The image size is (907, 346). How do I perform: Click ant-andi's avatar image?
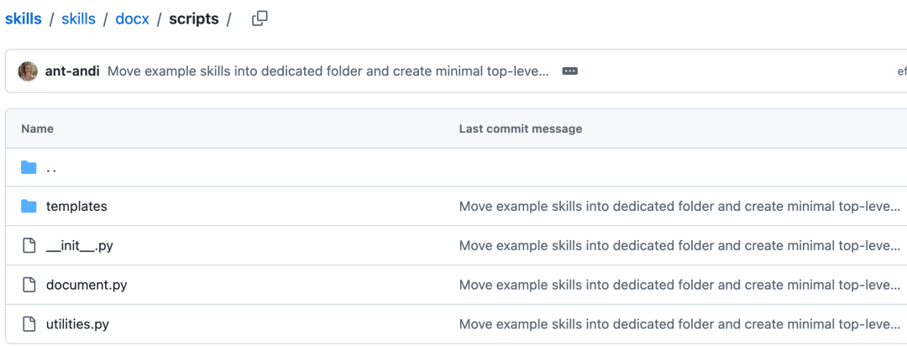(28, 71)
